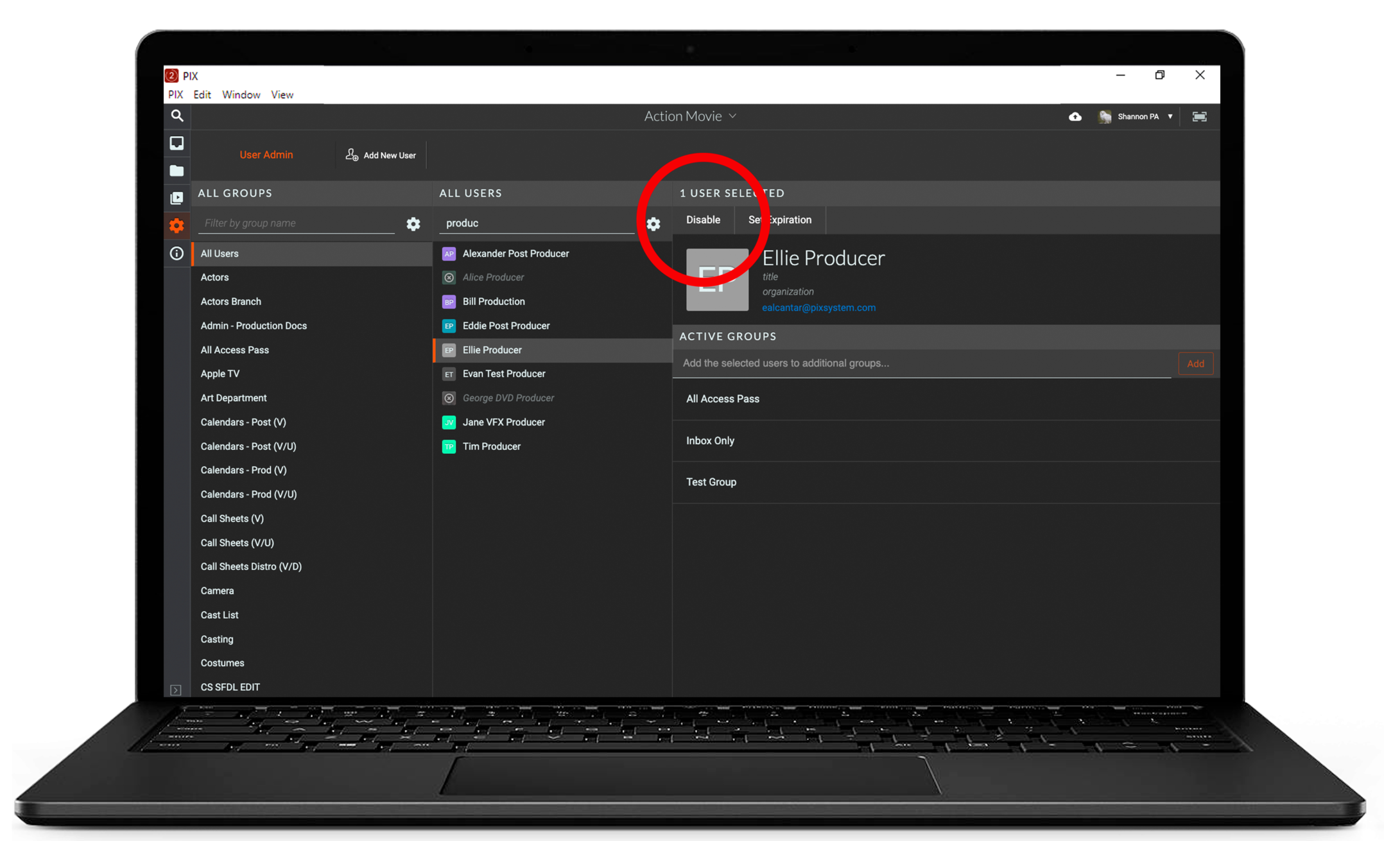The image size is (1384, 841).
Task: Open the search icon in sidebar
Action: point(177,116)
